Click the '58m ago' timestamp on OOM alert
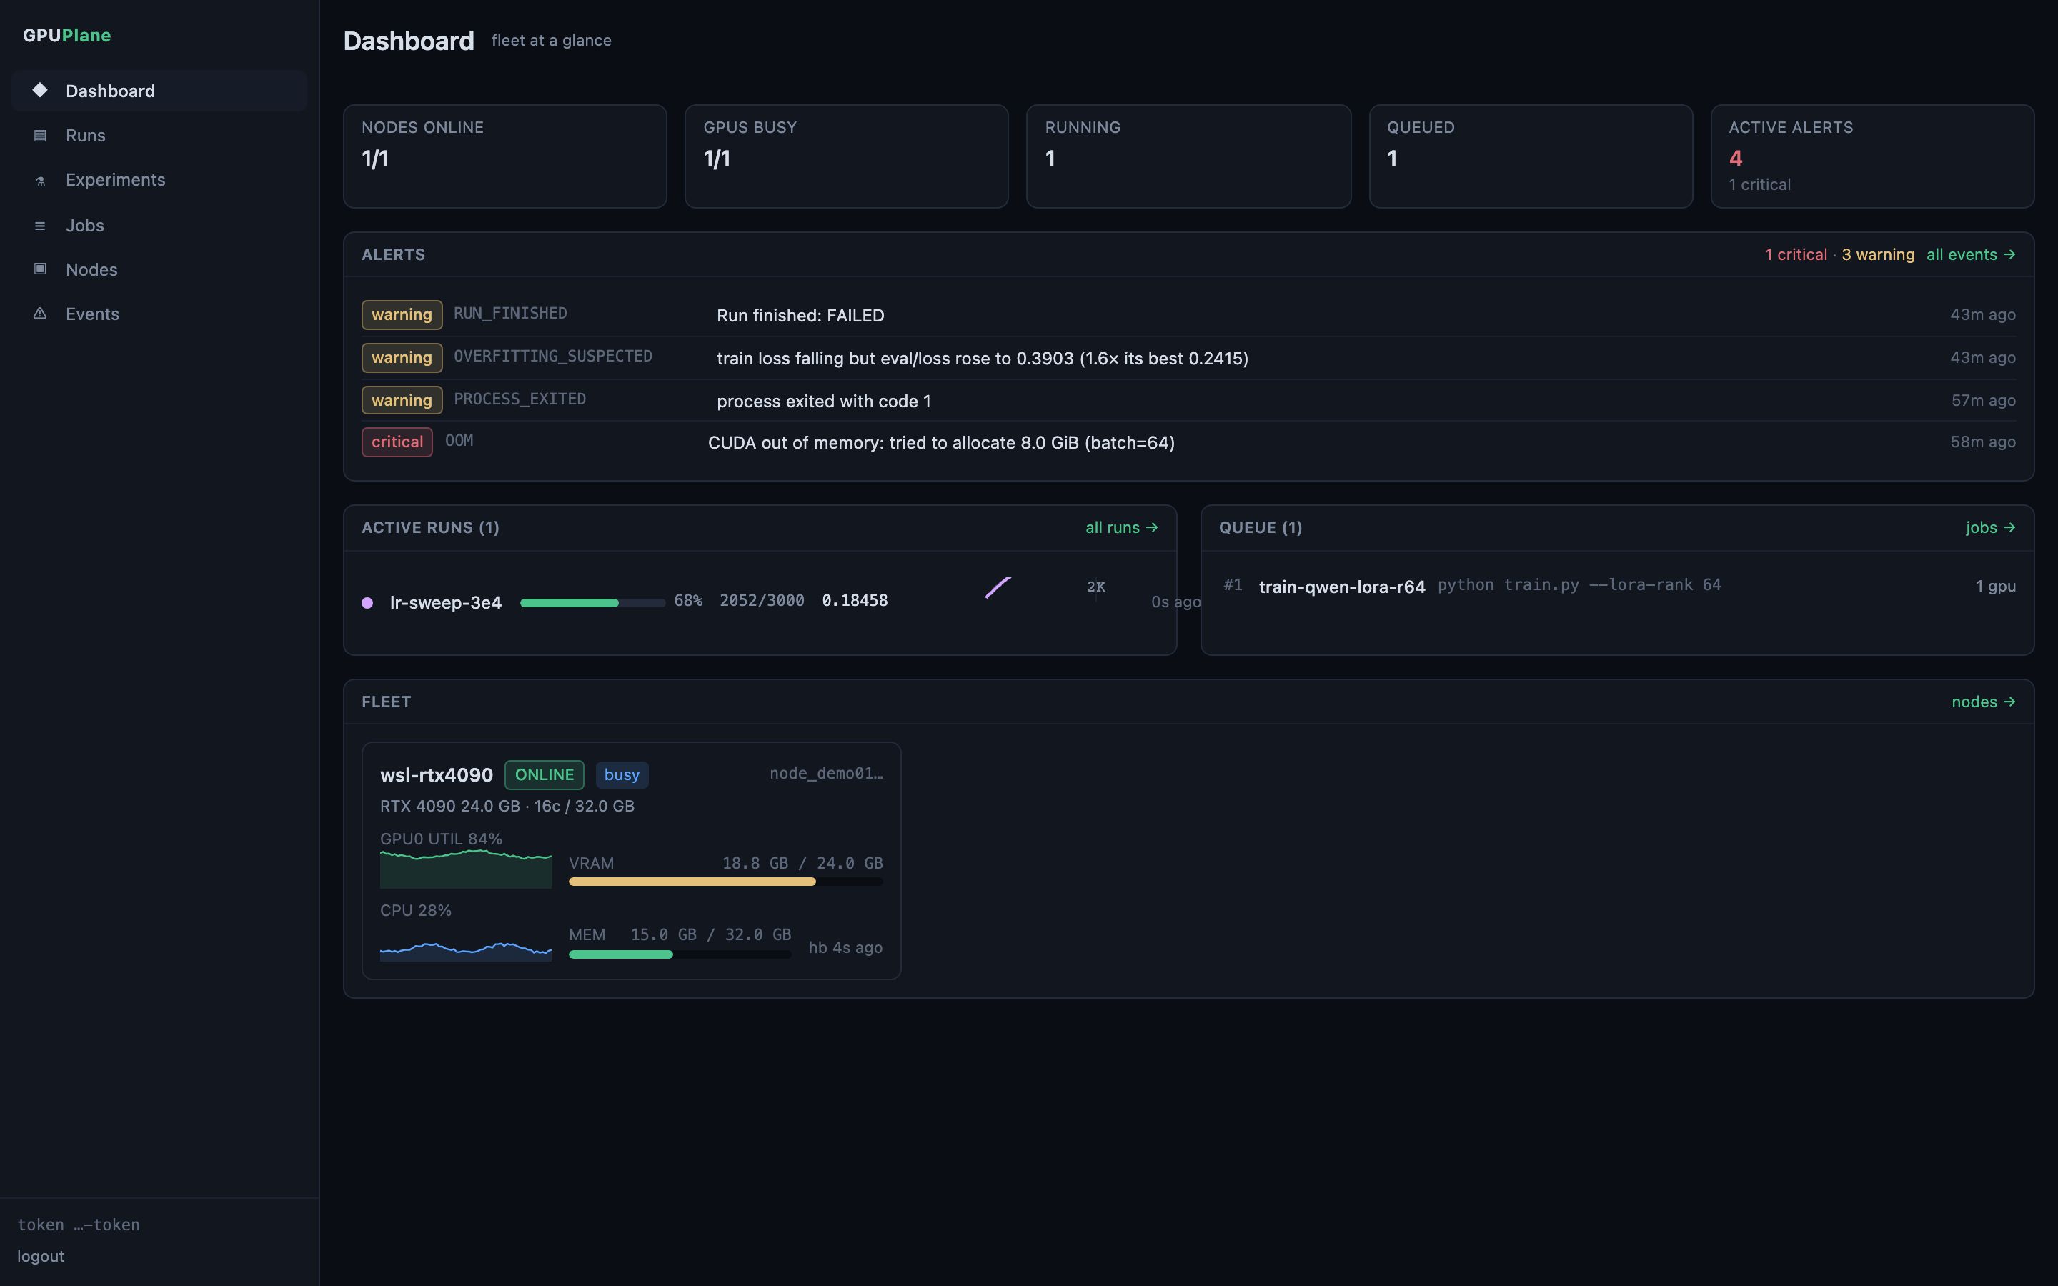Screen dimensions: 2058x1286 tap(1982, 442)
